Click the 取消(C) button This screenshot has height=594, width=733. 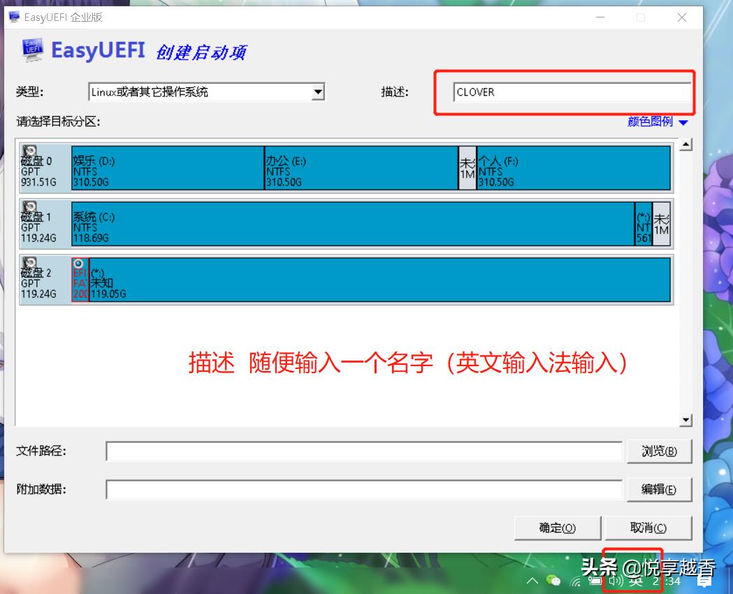649,528
